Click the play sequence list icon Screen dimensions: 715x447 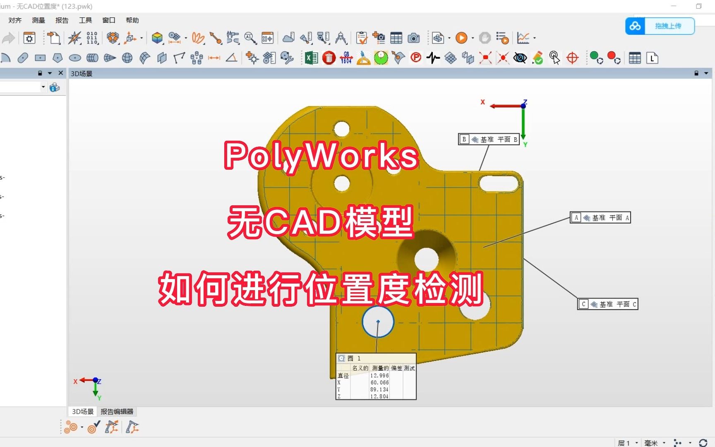click(502, 38)
